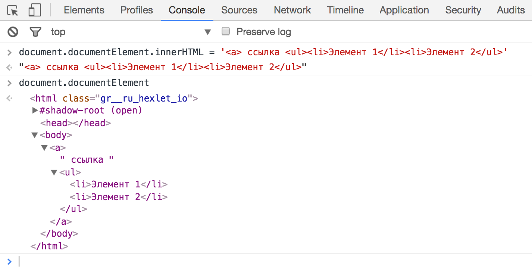This screenshot has width=532, height=280.
Task: Collapse the ul element node
Action: click(53, 172)
